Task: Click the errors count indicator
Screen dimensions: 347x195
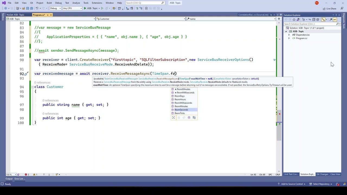Action: pyautogui.click(x=27, y=174)
